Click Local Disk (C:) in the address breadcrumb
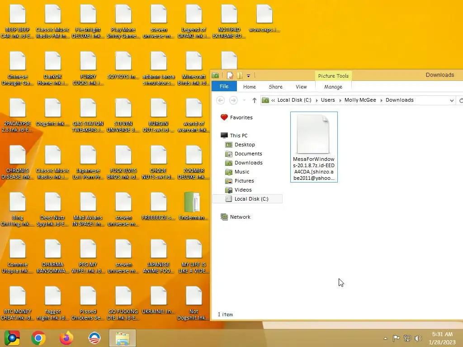 point(294,100)
